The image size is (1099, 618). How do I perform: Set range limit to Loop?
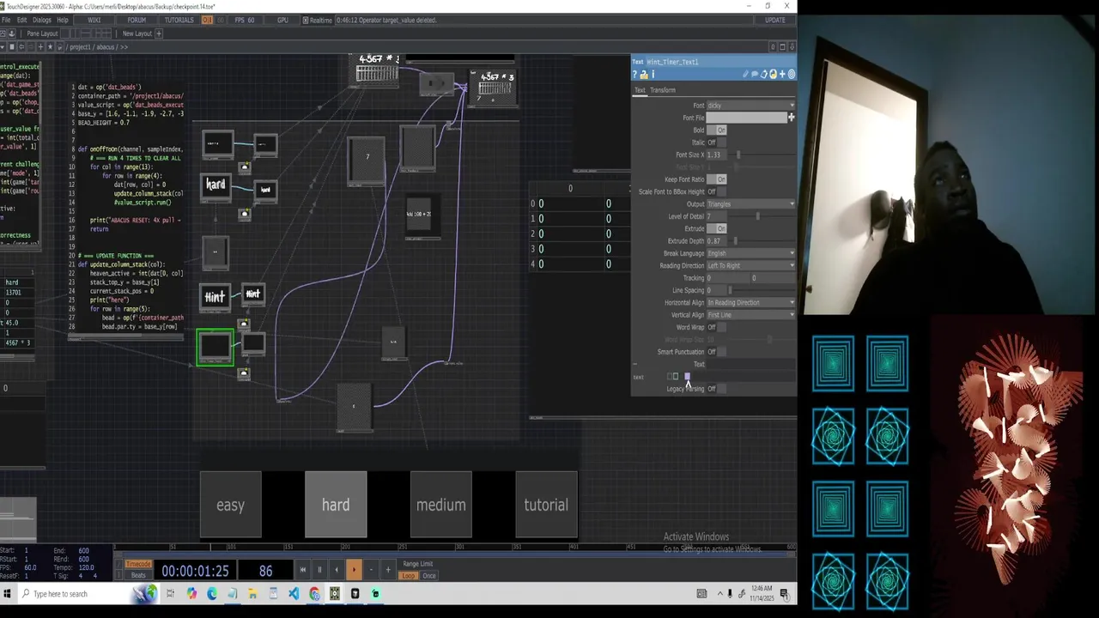[409, 576]
